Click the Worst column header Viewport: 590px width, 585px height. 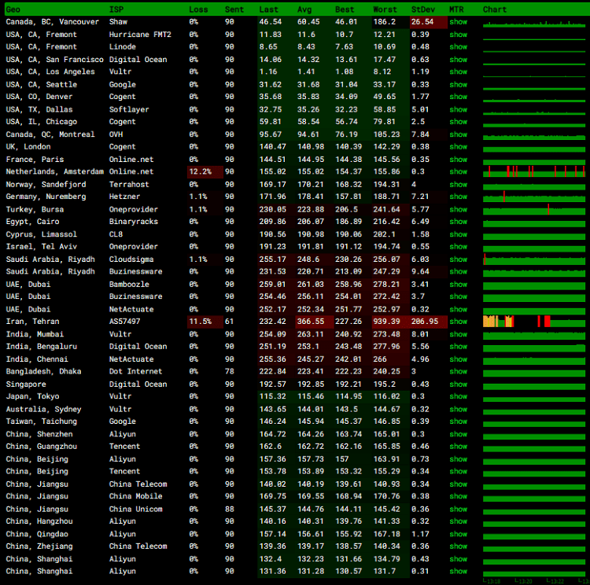385,9
